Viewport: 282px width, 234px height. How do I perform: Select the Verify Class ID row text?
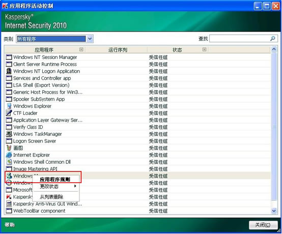click(28, 127)
